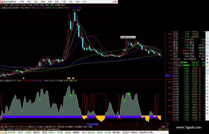
Task: Select the 周 shortcut in right toolbar
Action: tap(207, 97)
